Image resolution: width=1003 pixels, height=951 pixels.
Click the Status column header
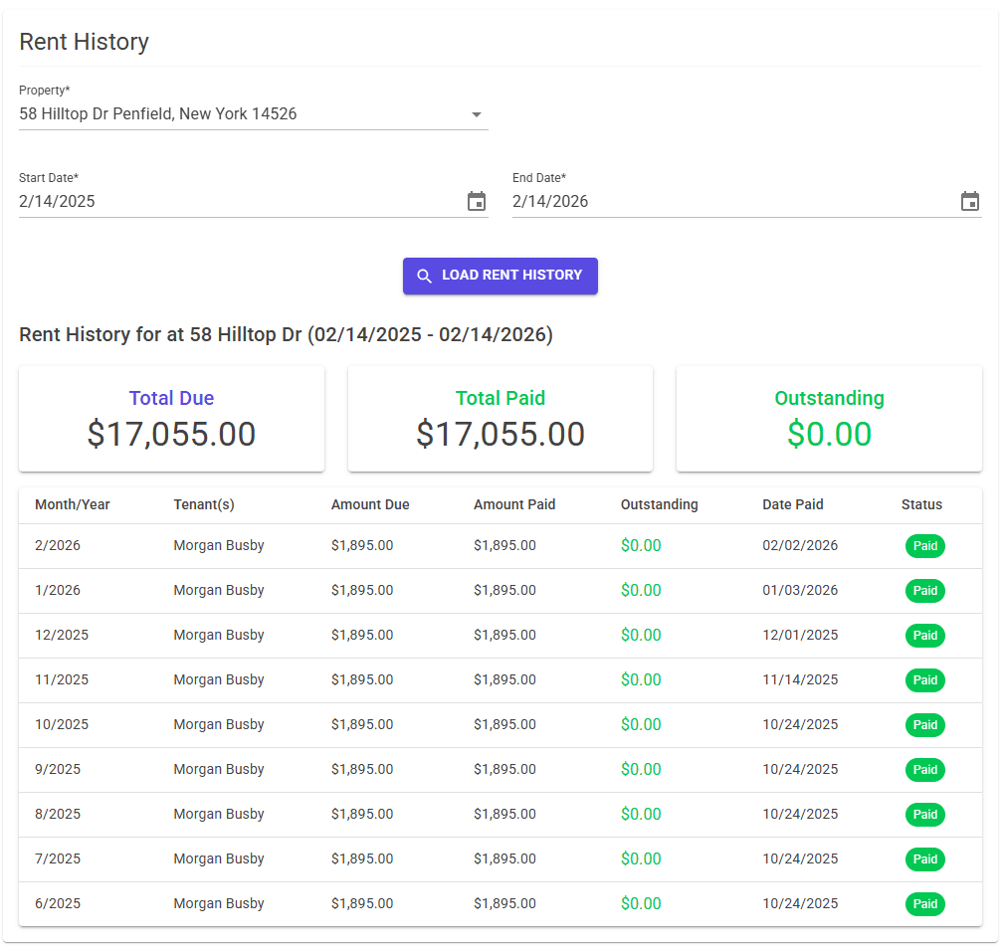[x=921, y=504]
